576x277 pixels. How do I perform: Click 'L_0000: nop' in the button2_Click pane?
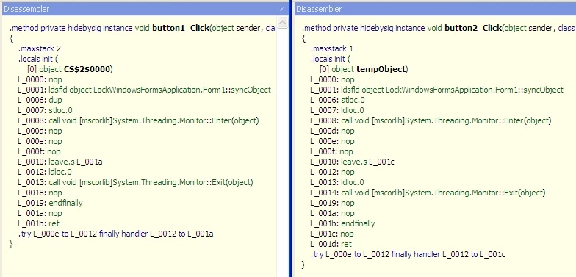[x=332, y=79]
